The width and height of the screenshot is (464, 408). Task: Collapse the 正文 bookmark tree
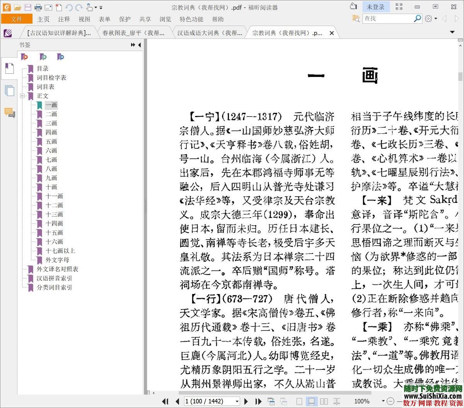tap(23, 96)
